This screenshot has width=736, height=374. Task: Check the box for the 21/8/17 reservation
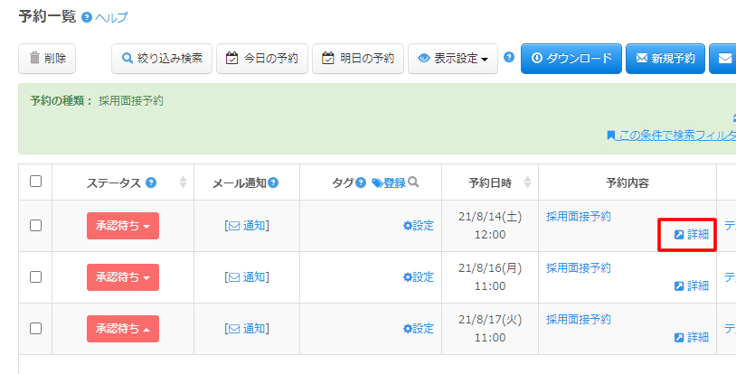point(36,329)
